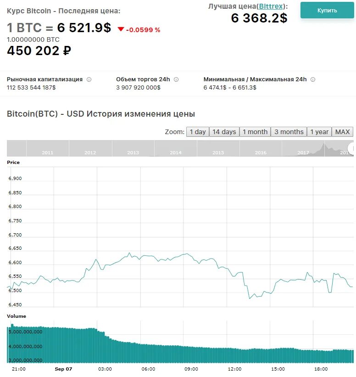Show full history with MAX zoom
The width and height of the screenshot is (356, 377).
pyautogui.click(x=342, y=132)
